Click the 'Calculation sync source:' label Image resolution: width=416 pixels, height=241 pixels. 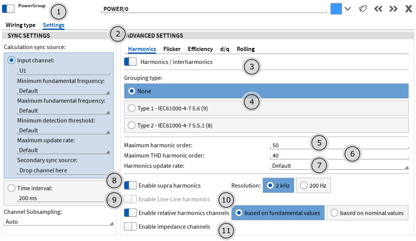[35, 47]
